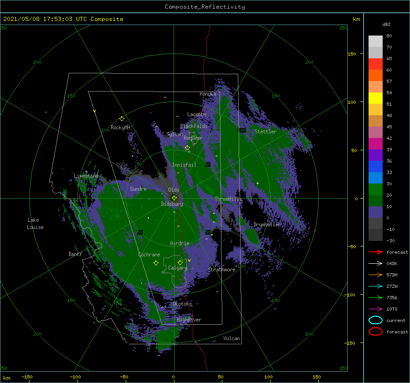Viewport: 410px width, 383px height.
Task: Pick the slate-purple 0–10 dBZ swatch
Action: tap(375, 212)
